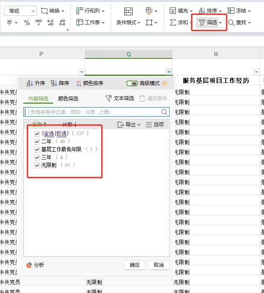264x293 pixels.
Task: Click the 转换 convert tool
Action: [52, 11]
